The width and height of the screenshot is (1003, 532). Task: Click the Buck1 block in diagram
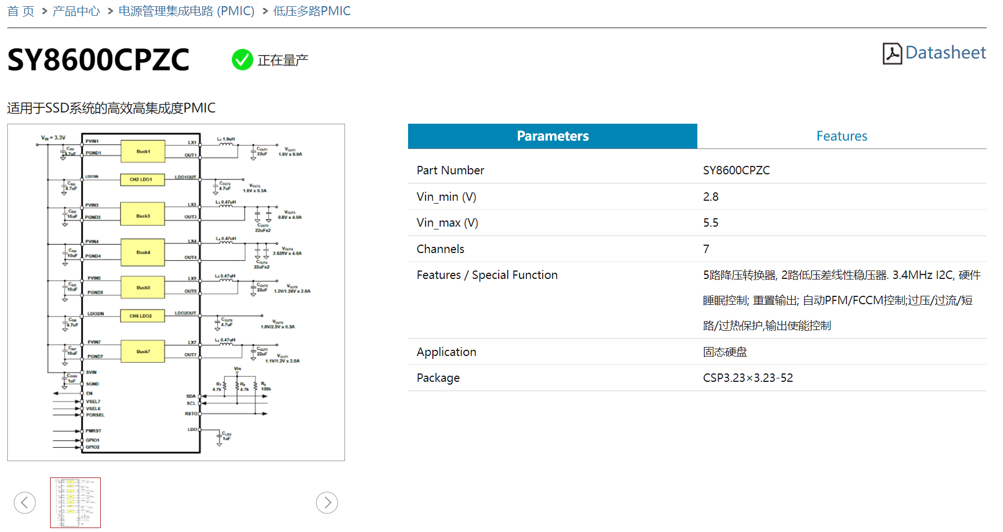pos(143,151)
